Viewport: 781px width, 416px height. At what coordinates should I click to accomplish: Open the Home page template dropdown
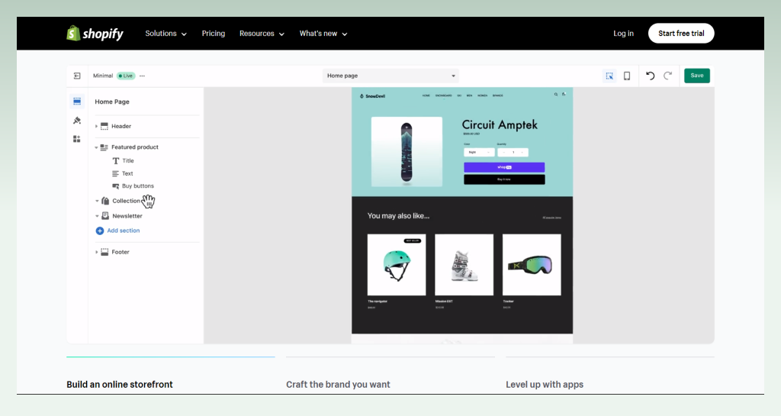coord(390,76)
